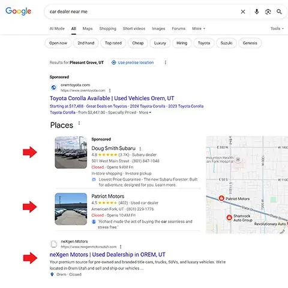Apply the Luxury filter chip

point(160,43)
